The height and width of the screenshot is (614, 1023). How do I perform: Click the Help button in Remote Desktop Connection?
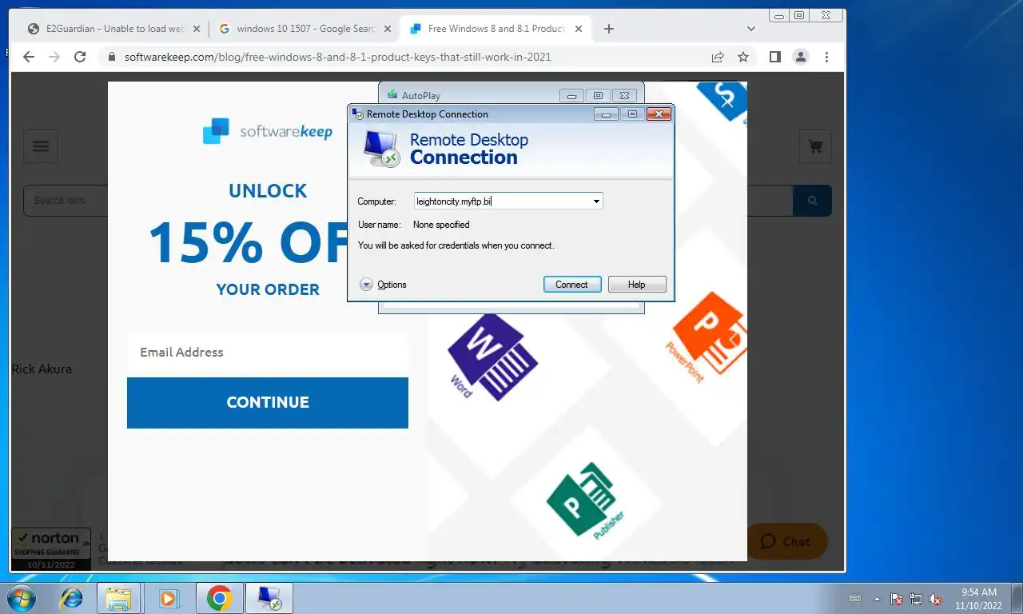[637, 285]
